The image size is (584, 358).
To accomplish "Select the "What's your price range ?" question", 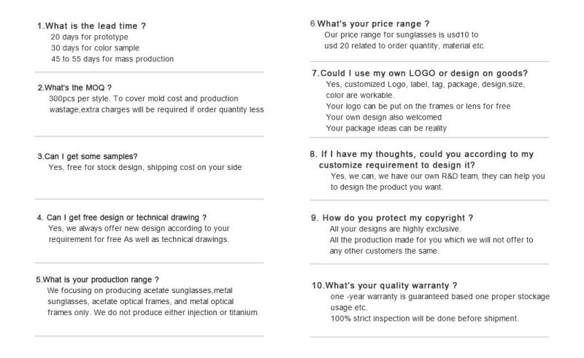I will click(369, 24).
